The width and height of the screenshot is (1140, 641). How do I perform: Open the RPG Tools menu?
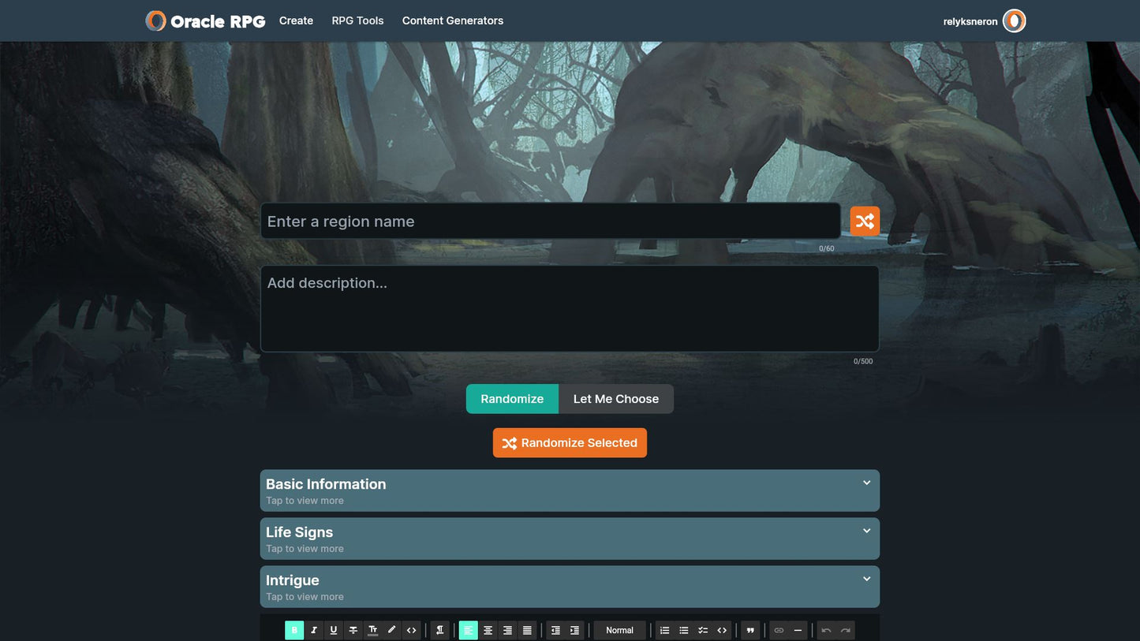357,20
